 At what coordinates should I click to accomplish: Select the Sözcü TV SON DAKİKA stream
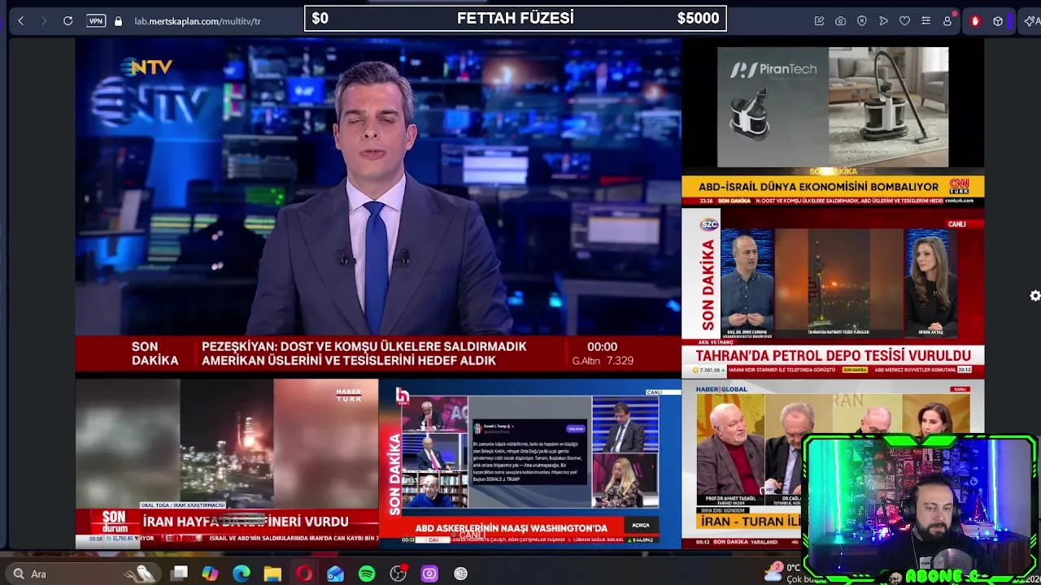coord(833,294)
